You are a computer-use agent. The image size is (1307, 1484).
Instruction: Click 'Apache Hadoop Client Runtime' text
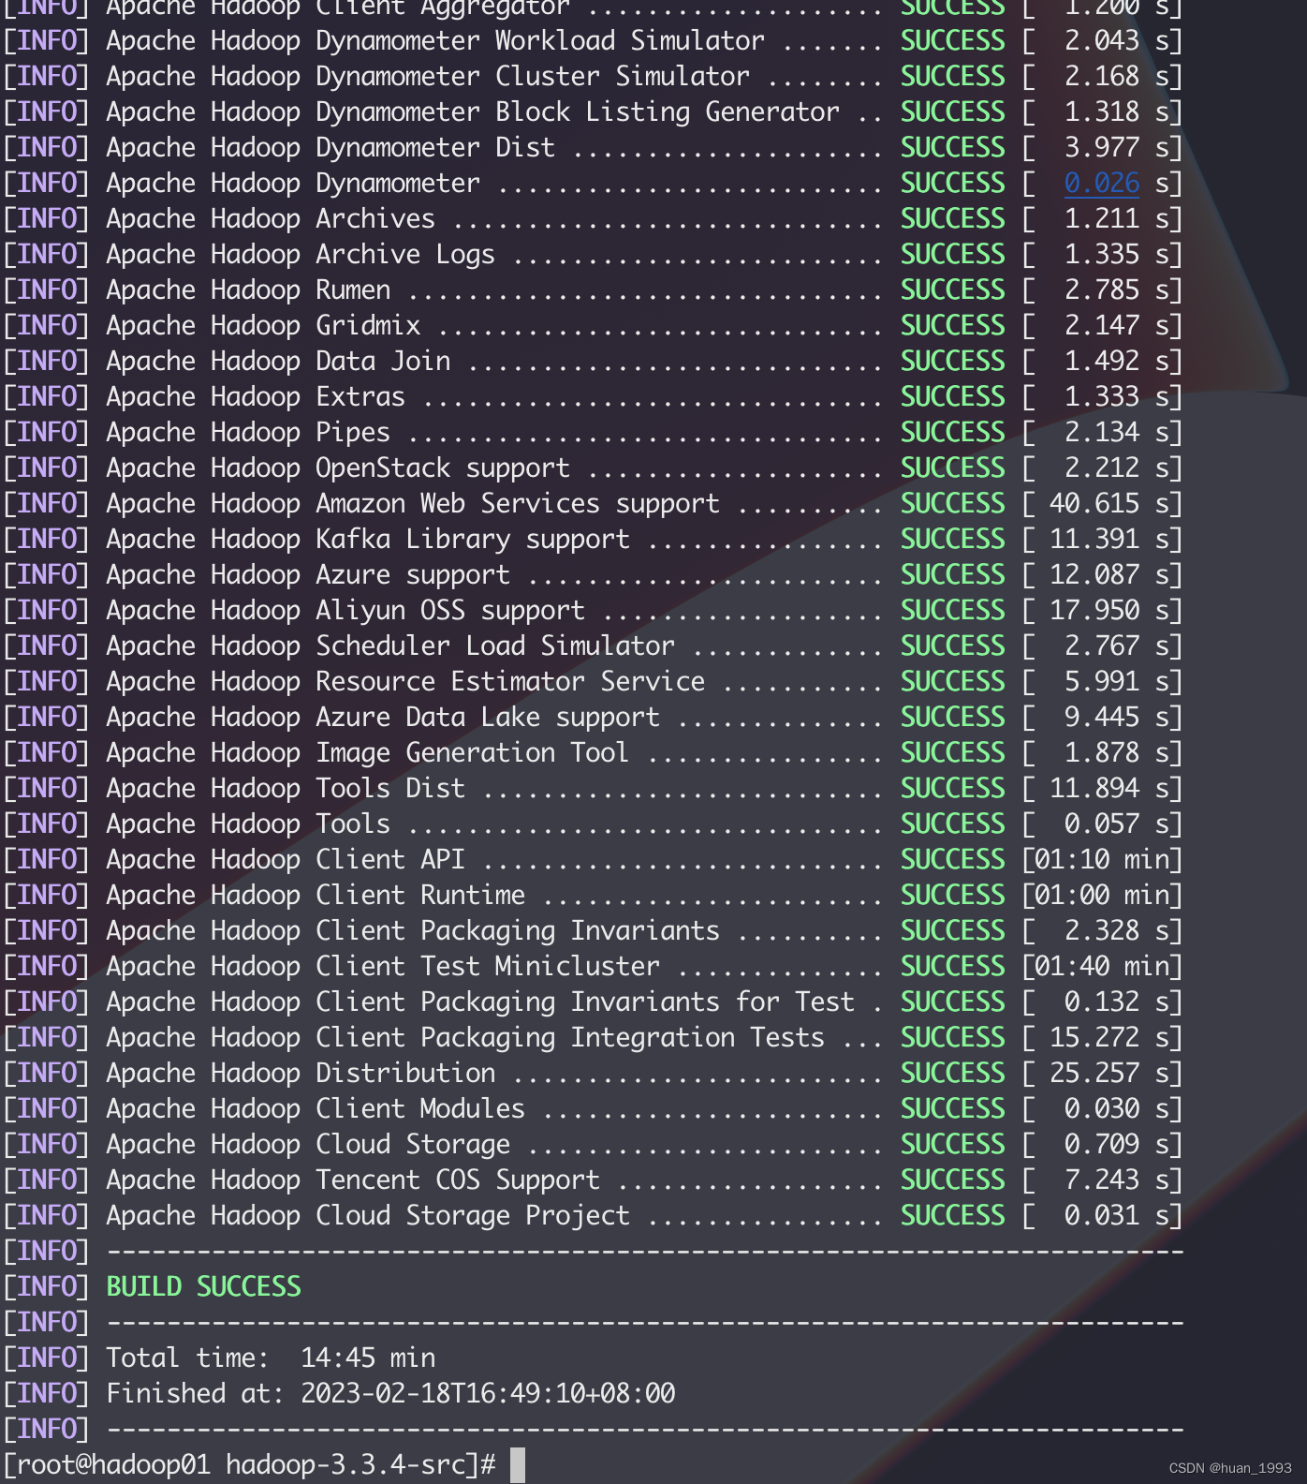(x=316, y=895)
